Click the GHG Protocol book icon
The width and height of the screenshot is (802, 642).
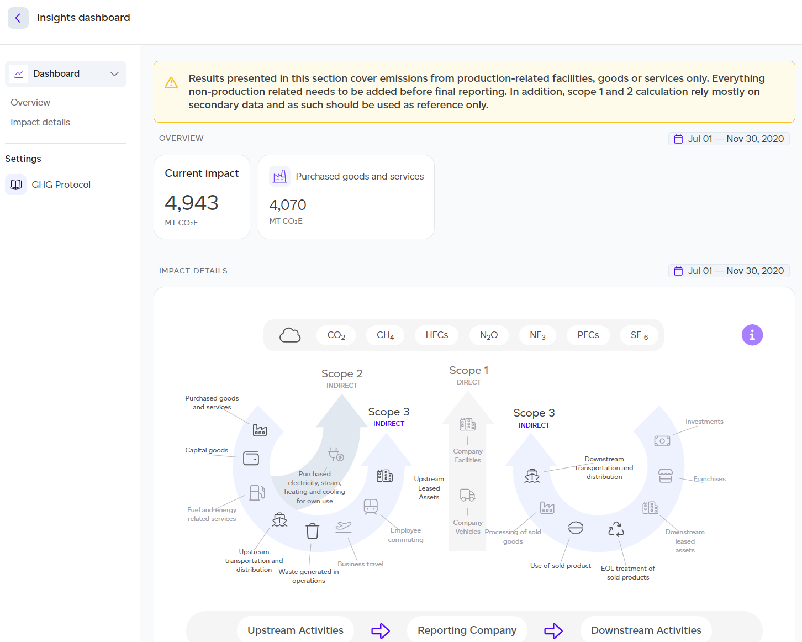(x=16, y=185)
